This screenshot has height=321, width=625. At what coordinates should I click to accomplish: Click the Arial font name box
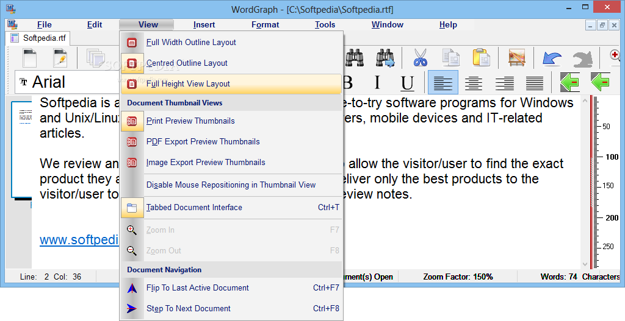coord(67,82)
